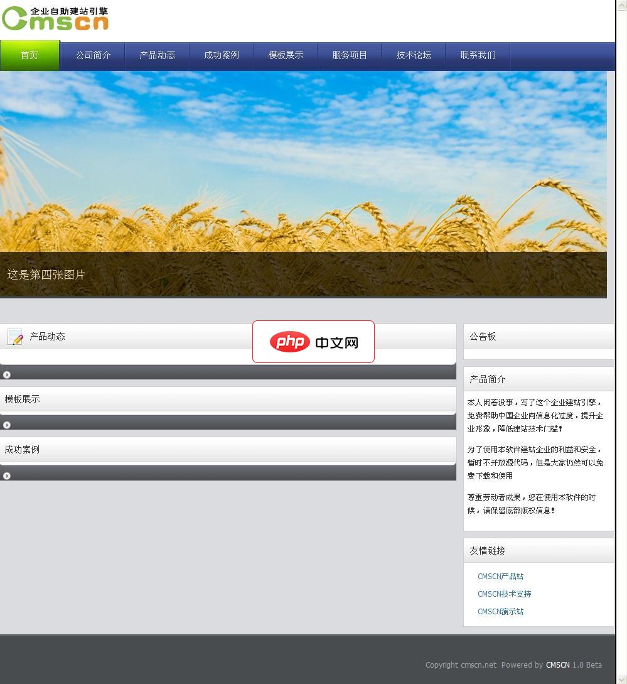
Task: Click the 成功案例 section heading
Action: (22, 449)
